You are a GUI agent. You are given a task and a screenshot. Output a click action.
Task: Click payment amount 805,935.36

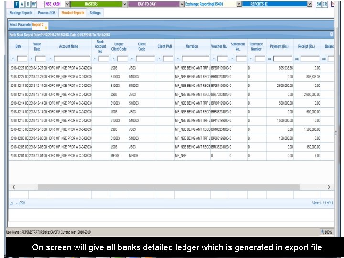pos(286,68)
